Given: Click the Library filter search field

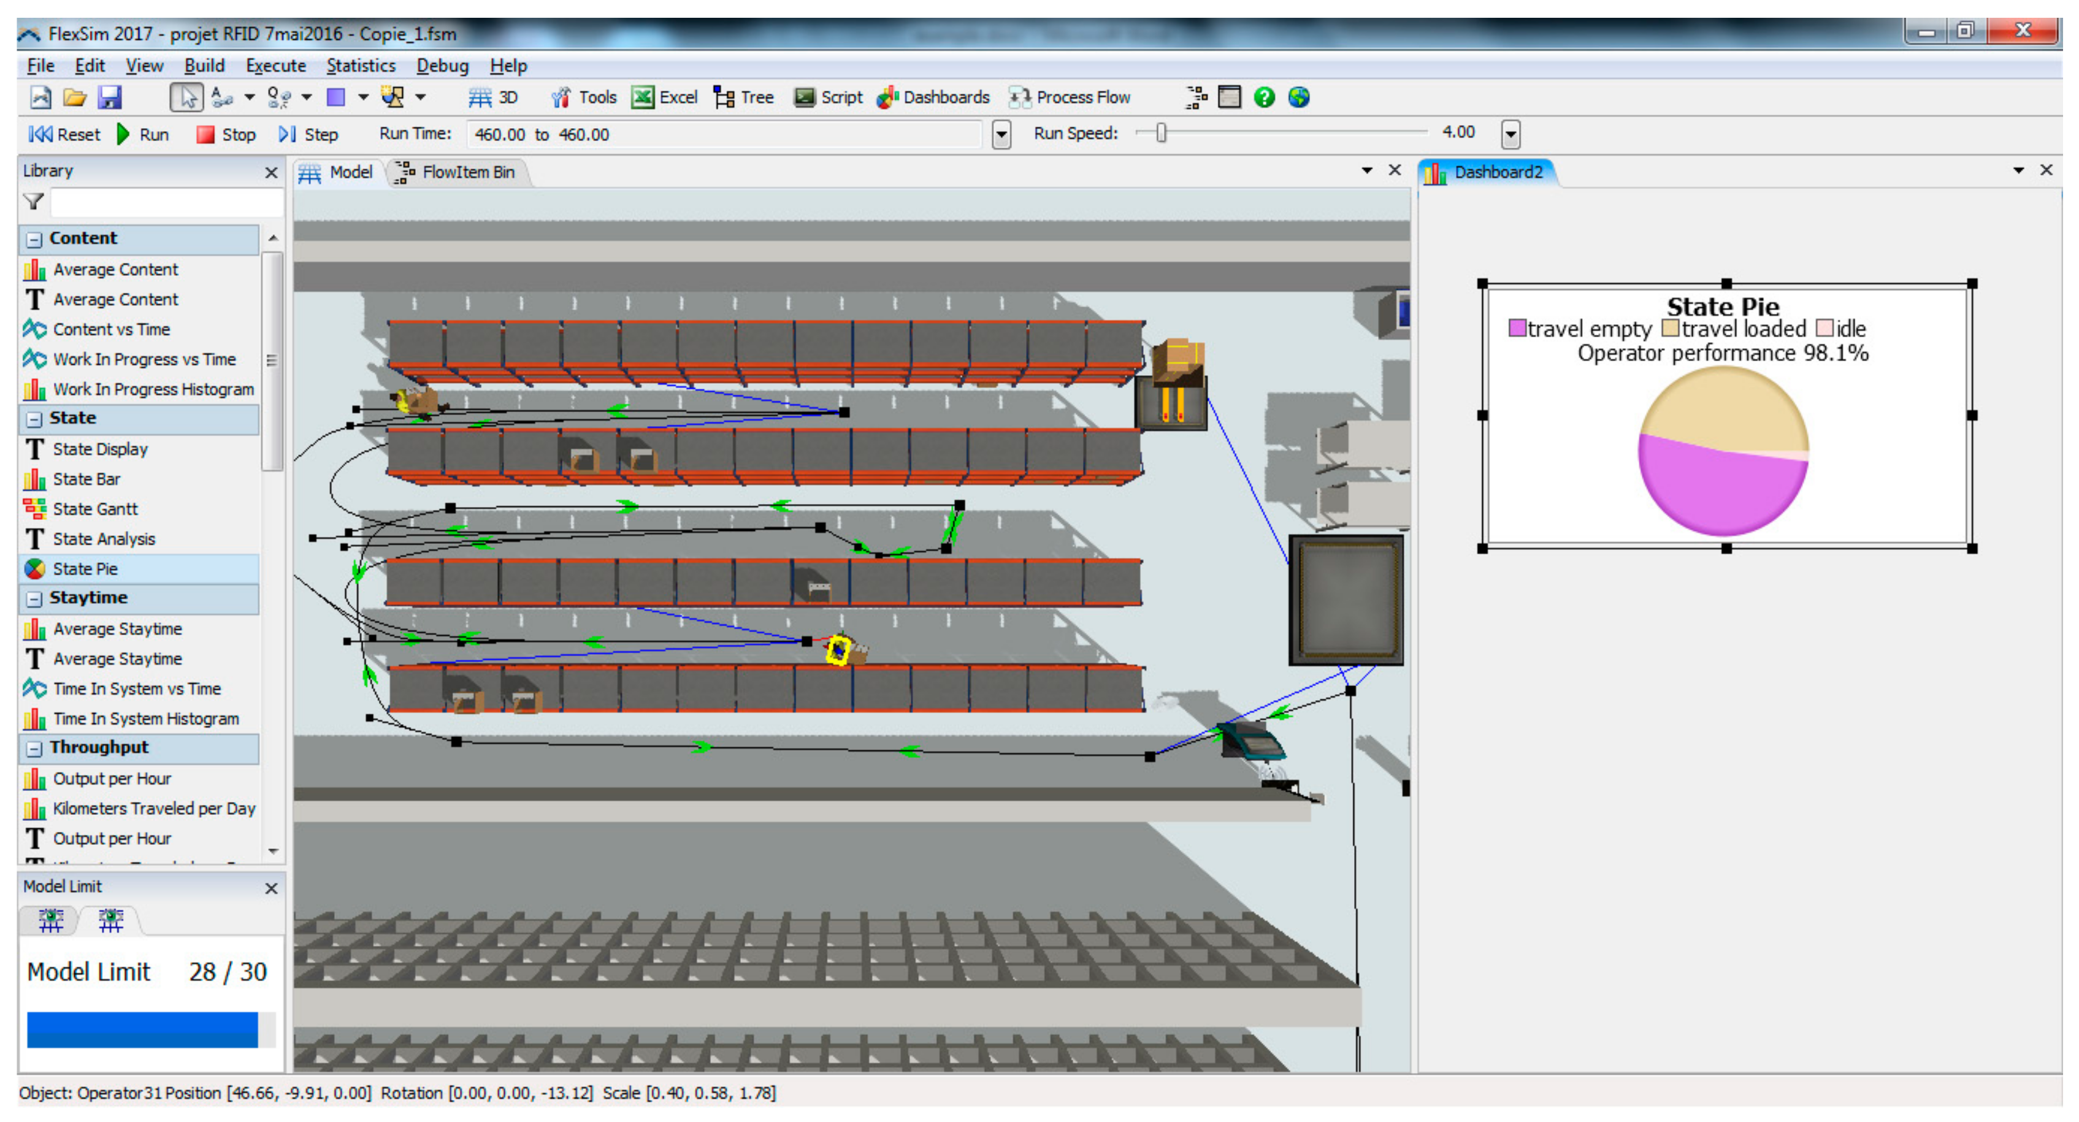Looking at the screenshot, I should [166, 202].
